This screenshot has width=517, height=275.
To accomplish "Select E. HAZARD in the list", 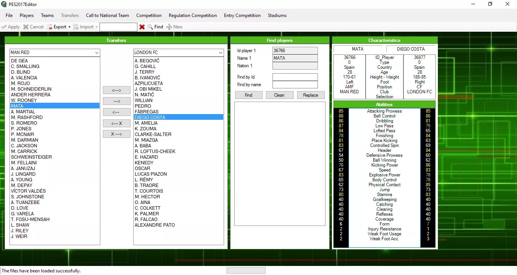I will tap(179, 157).
